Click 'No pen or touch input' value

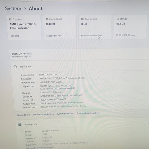pos(64,106)
